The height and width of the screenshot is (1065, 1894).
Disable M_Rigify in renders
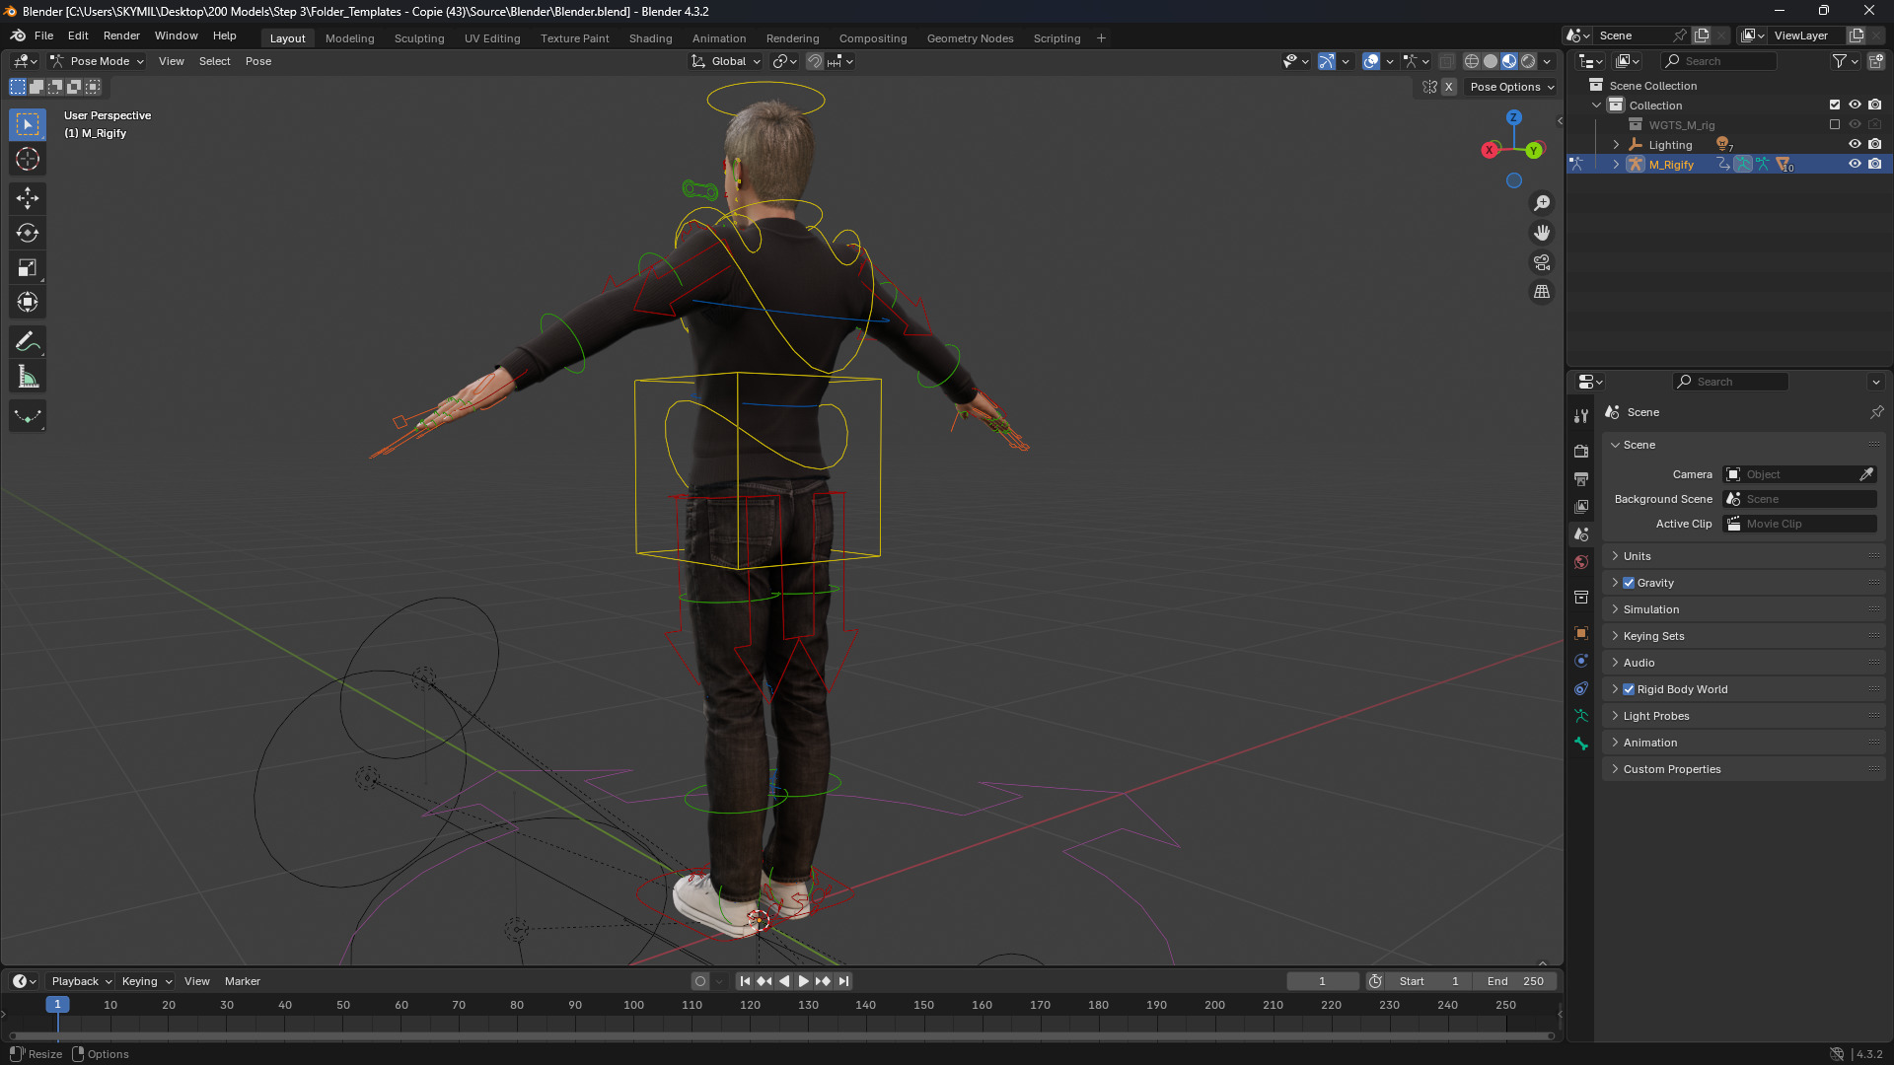click(x=1874, y=164)
